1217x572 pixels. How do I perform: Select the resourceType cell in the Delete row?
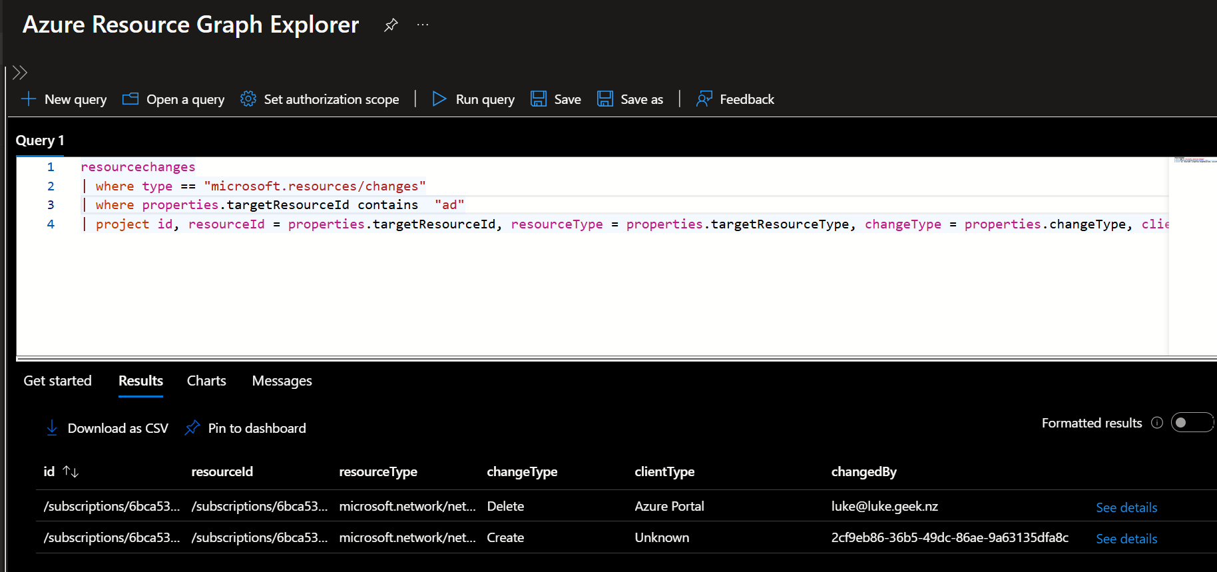click(x=407, y=506)
